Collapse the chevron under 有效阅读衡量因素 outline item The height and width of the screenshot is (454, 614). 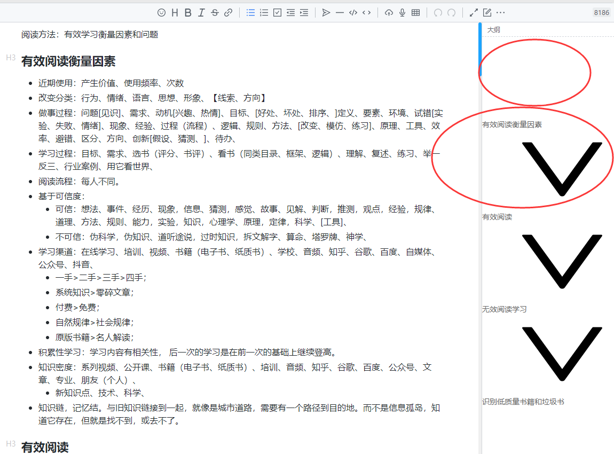[562, 169]
